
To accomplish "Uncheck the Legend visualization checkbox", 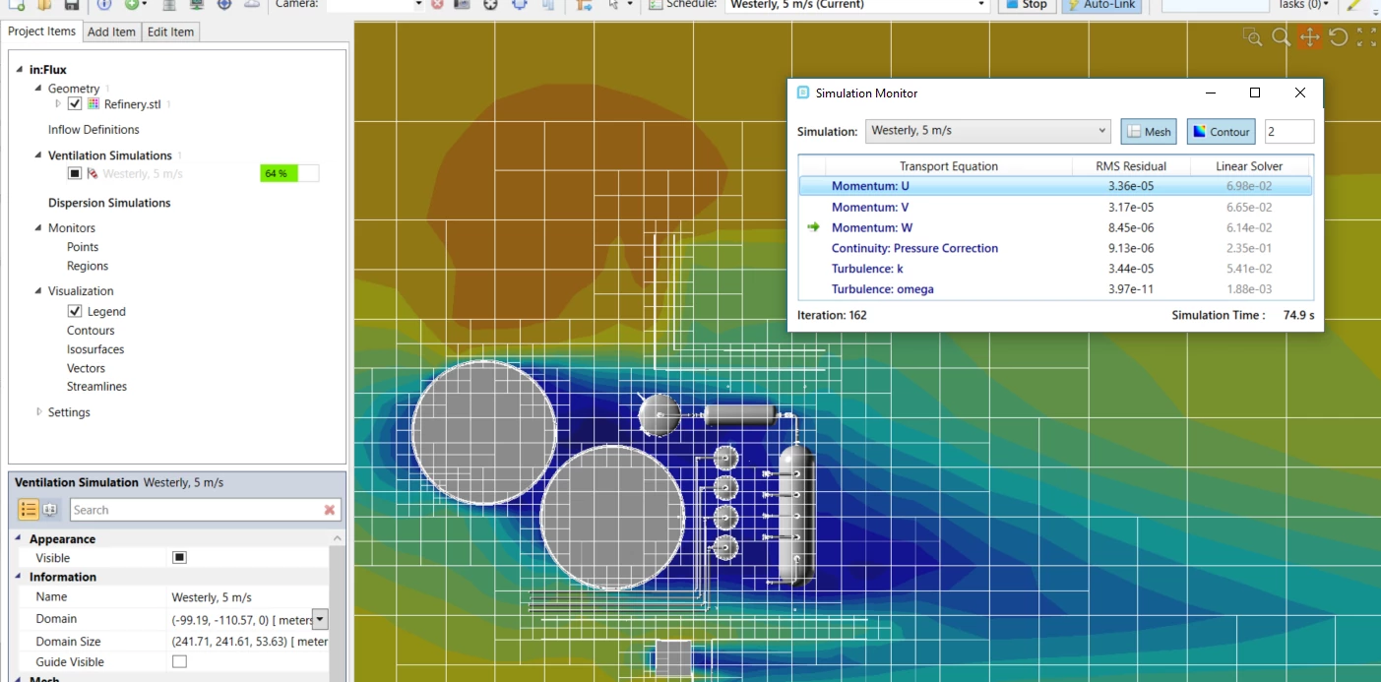I will pyautogui.click(x=75, y=311).
